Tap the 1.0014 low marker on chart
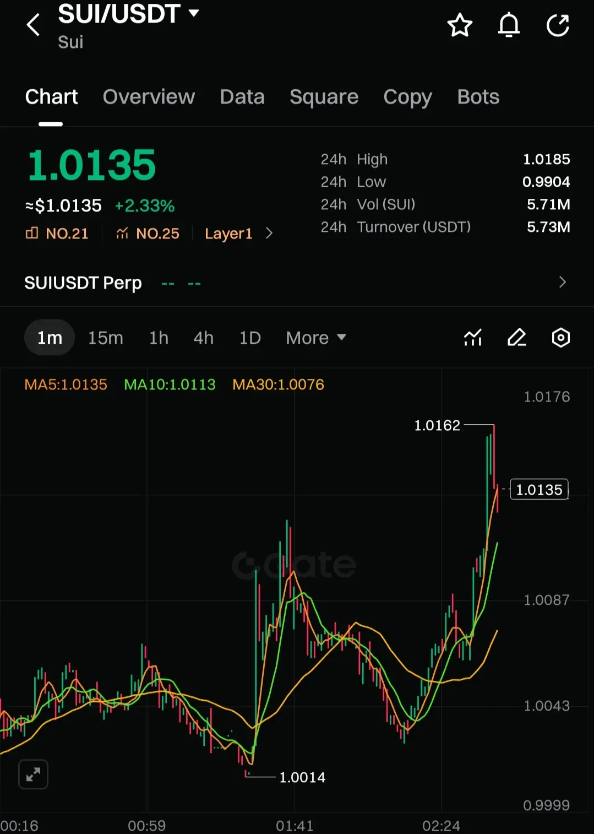The width and height of the screenshot is (594, 834). (302, 777)
